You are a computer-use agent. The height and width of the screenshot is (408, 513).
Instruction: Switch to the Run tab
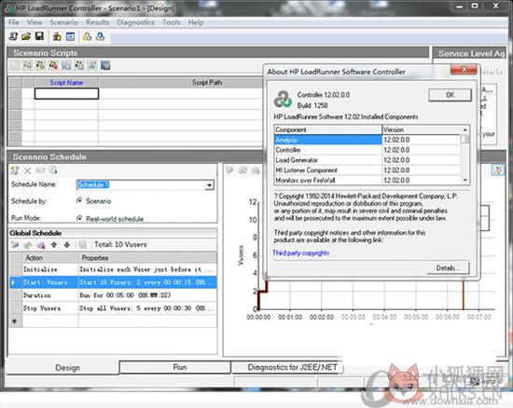[180, 367]
